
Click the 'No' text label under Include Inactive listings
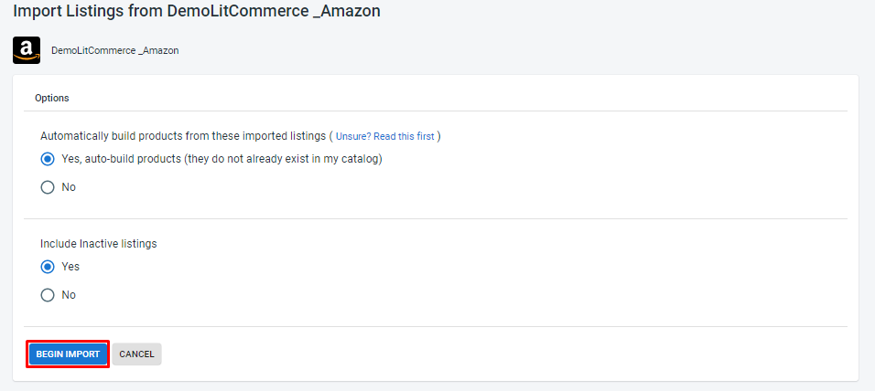[69, 295]
